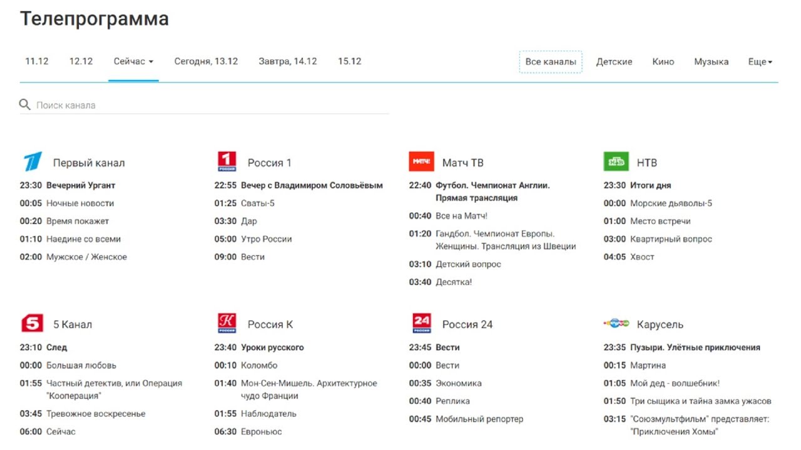Screen dimensions: 801x450
Task: Click the Поиск канала search field
Action: coord(207,105)
